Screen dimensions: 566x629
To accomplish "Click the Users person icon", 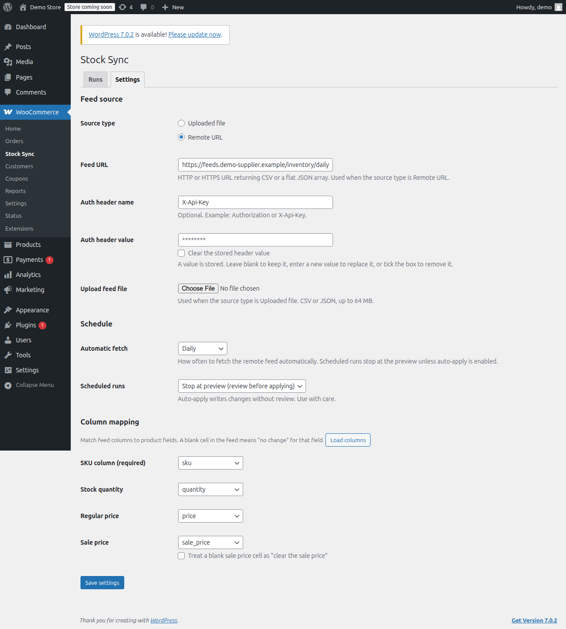I will coord(8,340).
